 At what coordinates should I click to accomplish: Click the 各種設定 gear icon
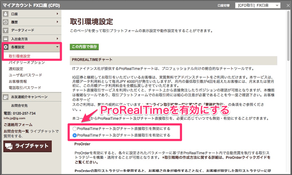click(x=6, y=47)
